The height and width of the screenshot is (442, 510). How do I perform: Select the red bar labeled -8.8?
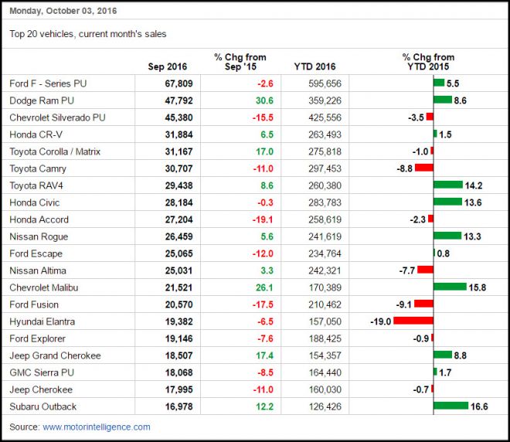[424, 168]
